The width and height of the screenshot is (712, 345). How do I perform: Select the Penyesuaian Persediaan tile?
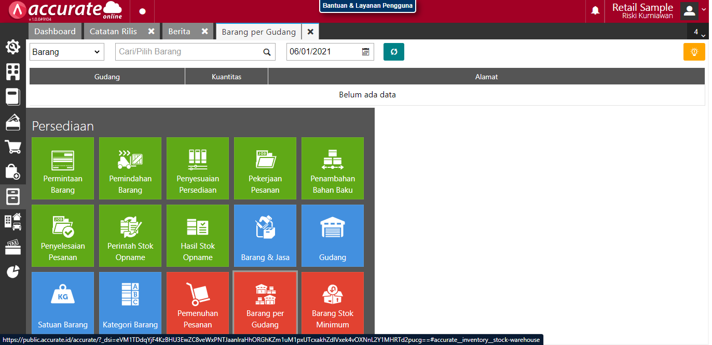pyautogui.click(x=198, y=168)
